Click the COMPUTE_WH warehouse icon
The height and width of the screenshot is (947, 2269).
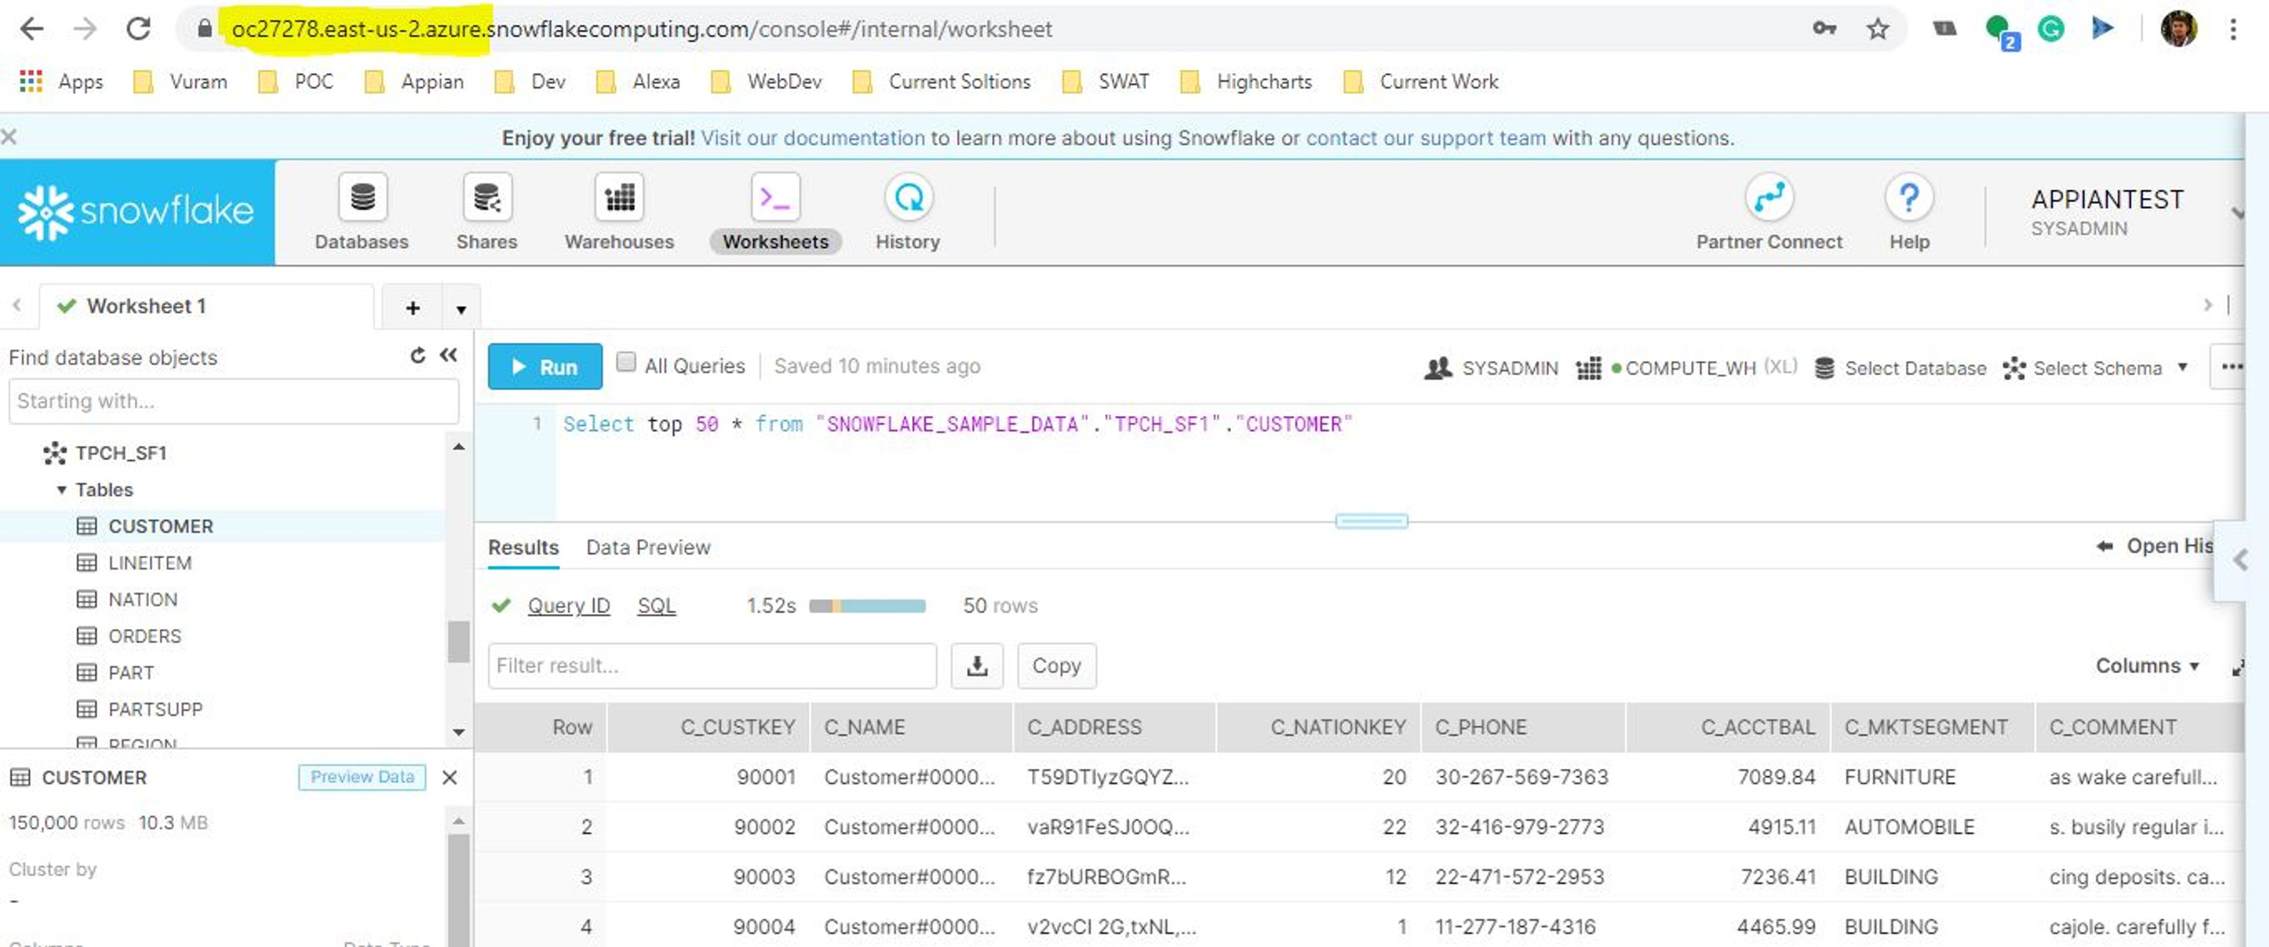(x=1588, y=368)
